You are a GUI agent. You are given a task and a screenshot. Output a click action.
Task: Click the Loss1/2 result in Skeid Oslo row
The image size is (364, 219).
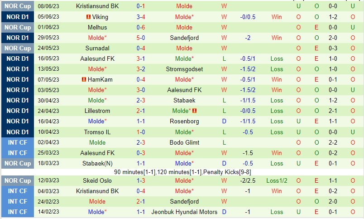coord(277,180)
